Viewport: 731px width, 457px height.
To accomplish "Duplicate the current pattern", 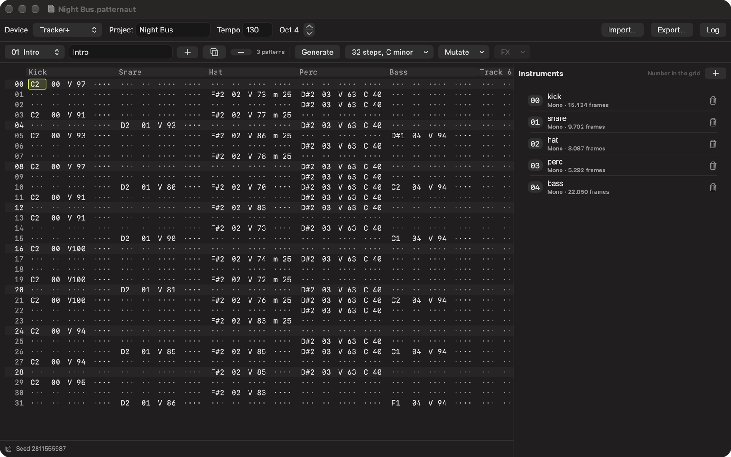I will click(x=214, y=52).
